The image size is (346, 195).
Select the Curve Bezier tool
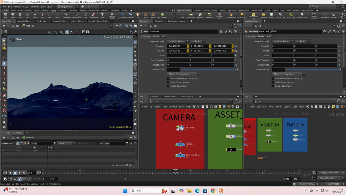[x=66, y=15]
